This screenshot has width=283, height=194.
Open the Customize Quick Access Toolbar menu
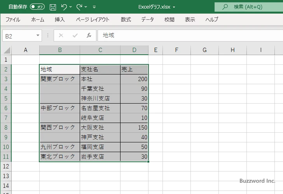point(94,7)
